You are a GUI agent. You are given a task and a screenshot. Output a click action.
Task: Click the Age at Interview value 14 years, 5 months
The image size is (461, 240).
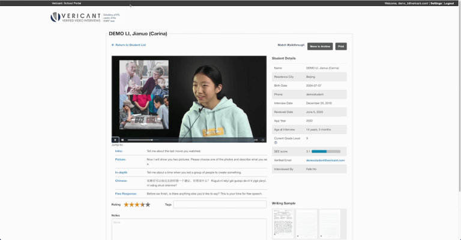(318, 129)
